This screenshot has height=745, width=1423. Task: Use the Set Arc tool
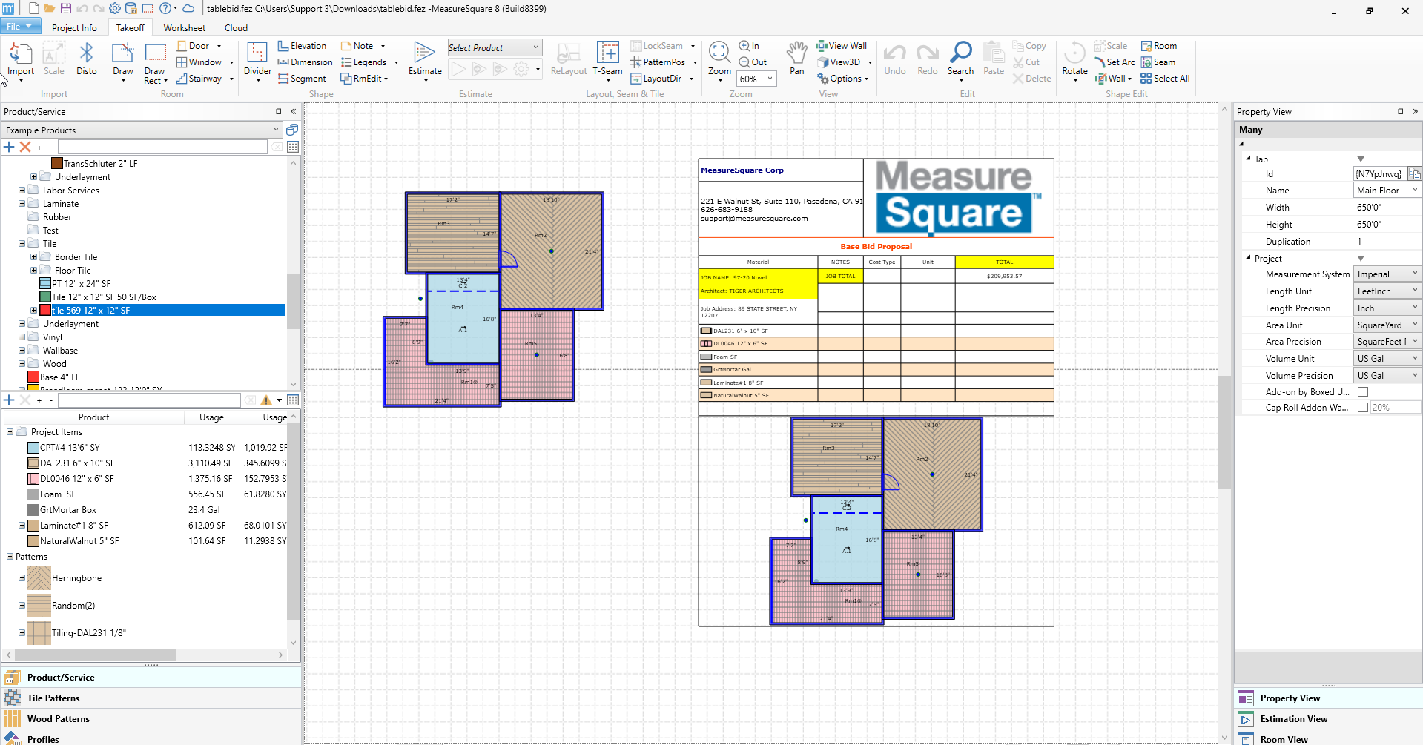click(1115, 62)
